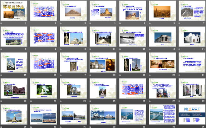The height and width of the screenshot is (128, 206).
Task: Click the animation star icon under slide 13
Action: point(150,49)
